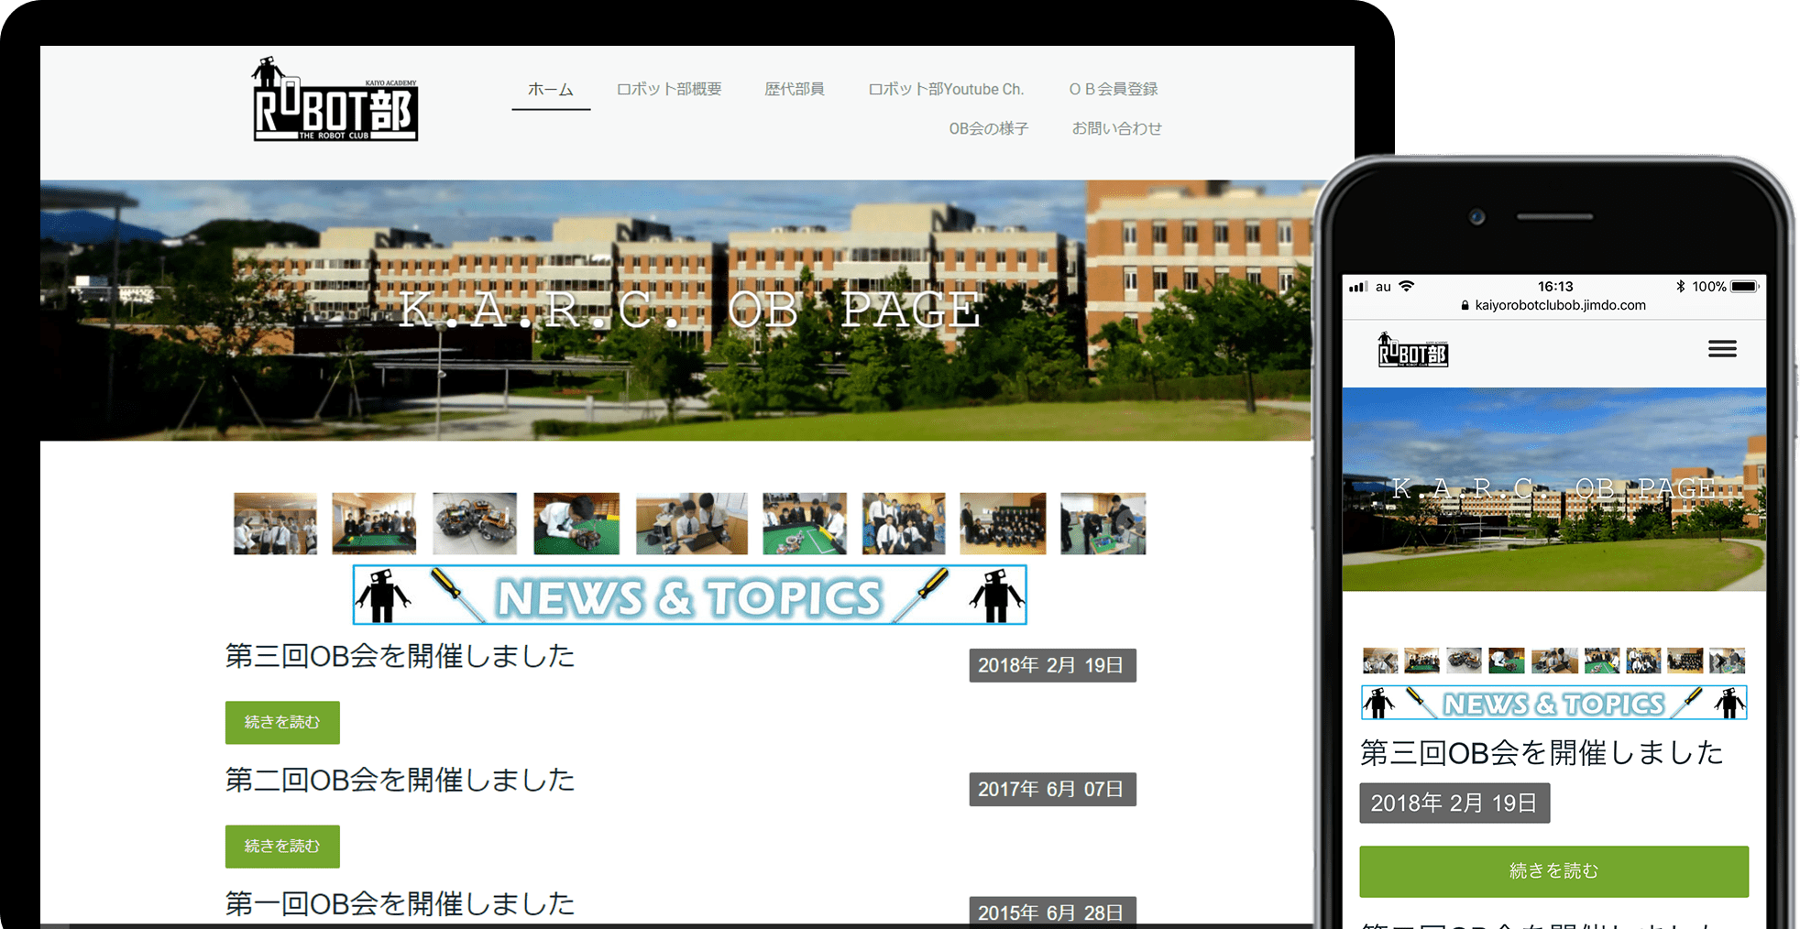
Task: Open the ロボット部概要 menu item
Action: (668, 89)
